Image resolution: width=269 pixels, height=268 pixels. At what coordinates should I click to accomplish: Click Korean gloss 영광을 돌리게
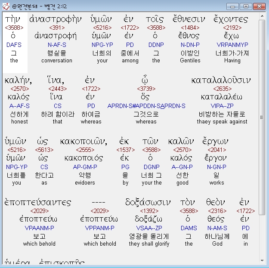point(149,237)
